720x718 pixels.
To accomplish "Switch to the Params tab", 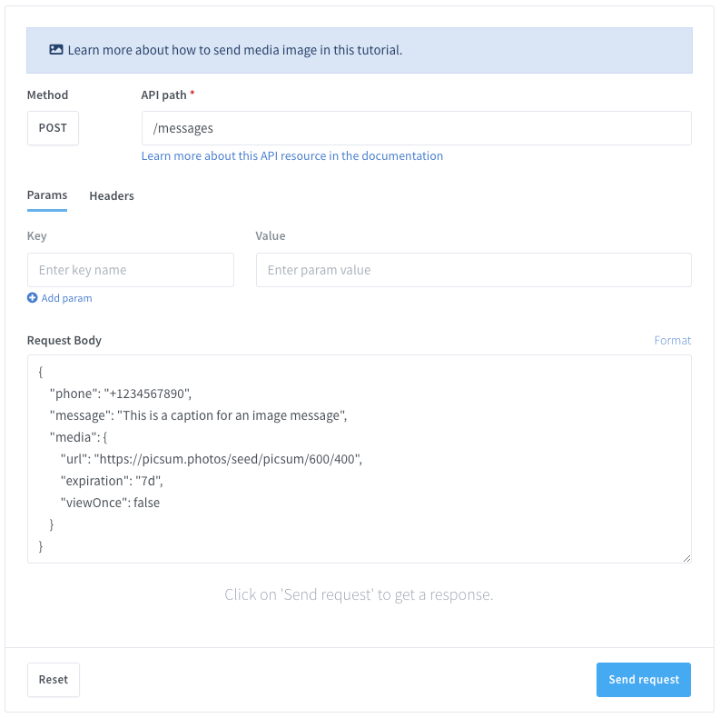I will click(x=47, y=195).
